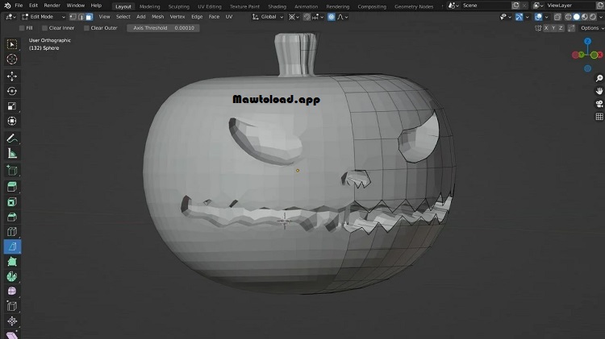
Task: Select the active Knife/Bisect tool
Action: point(12,246)
